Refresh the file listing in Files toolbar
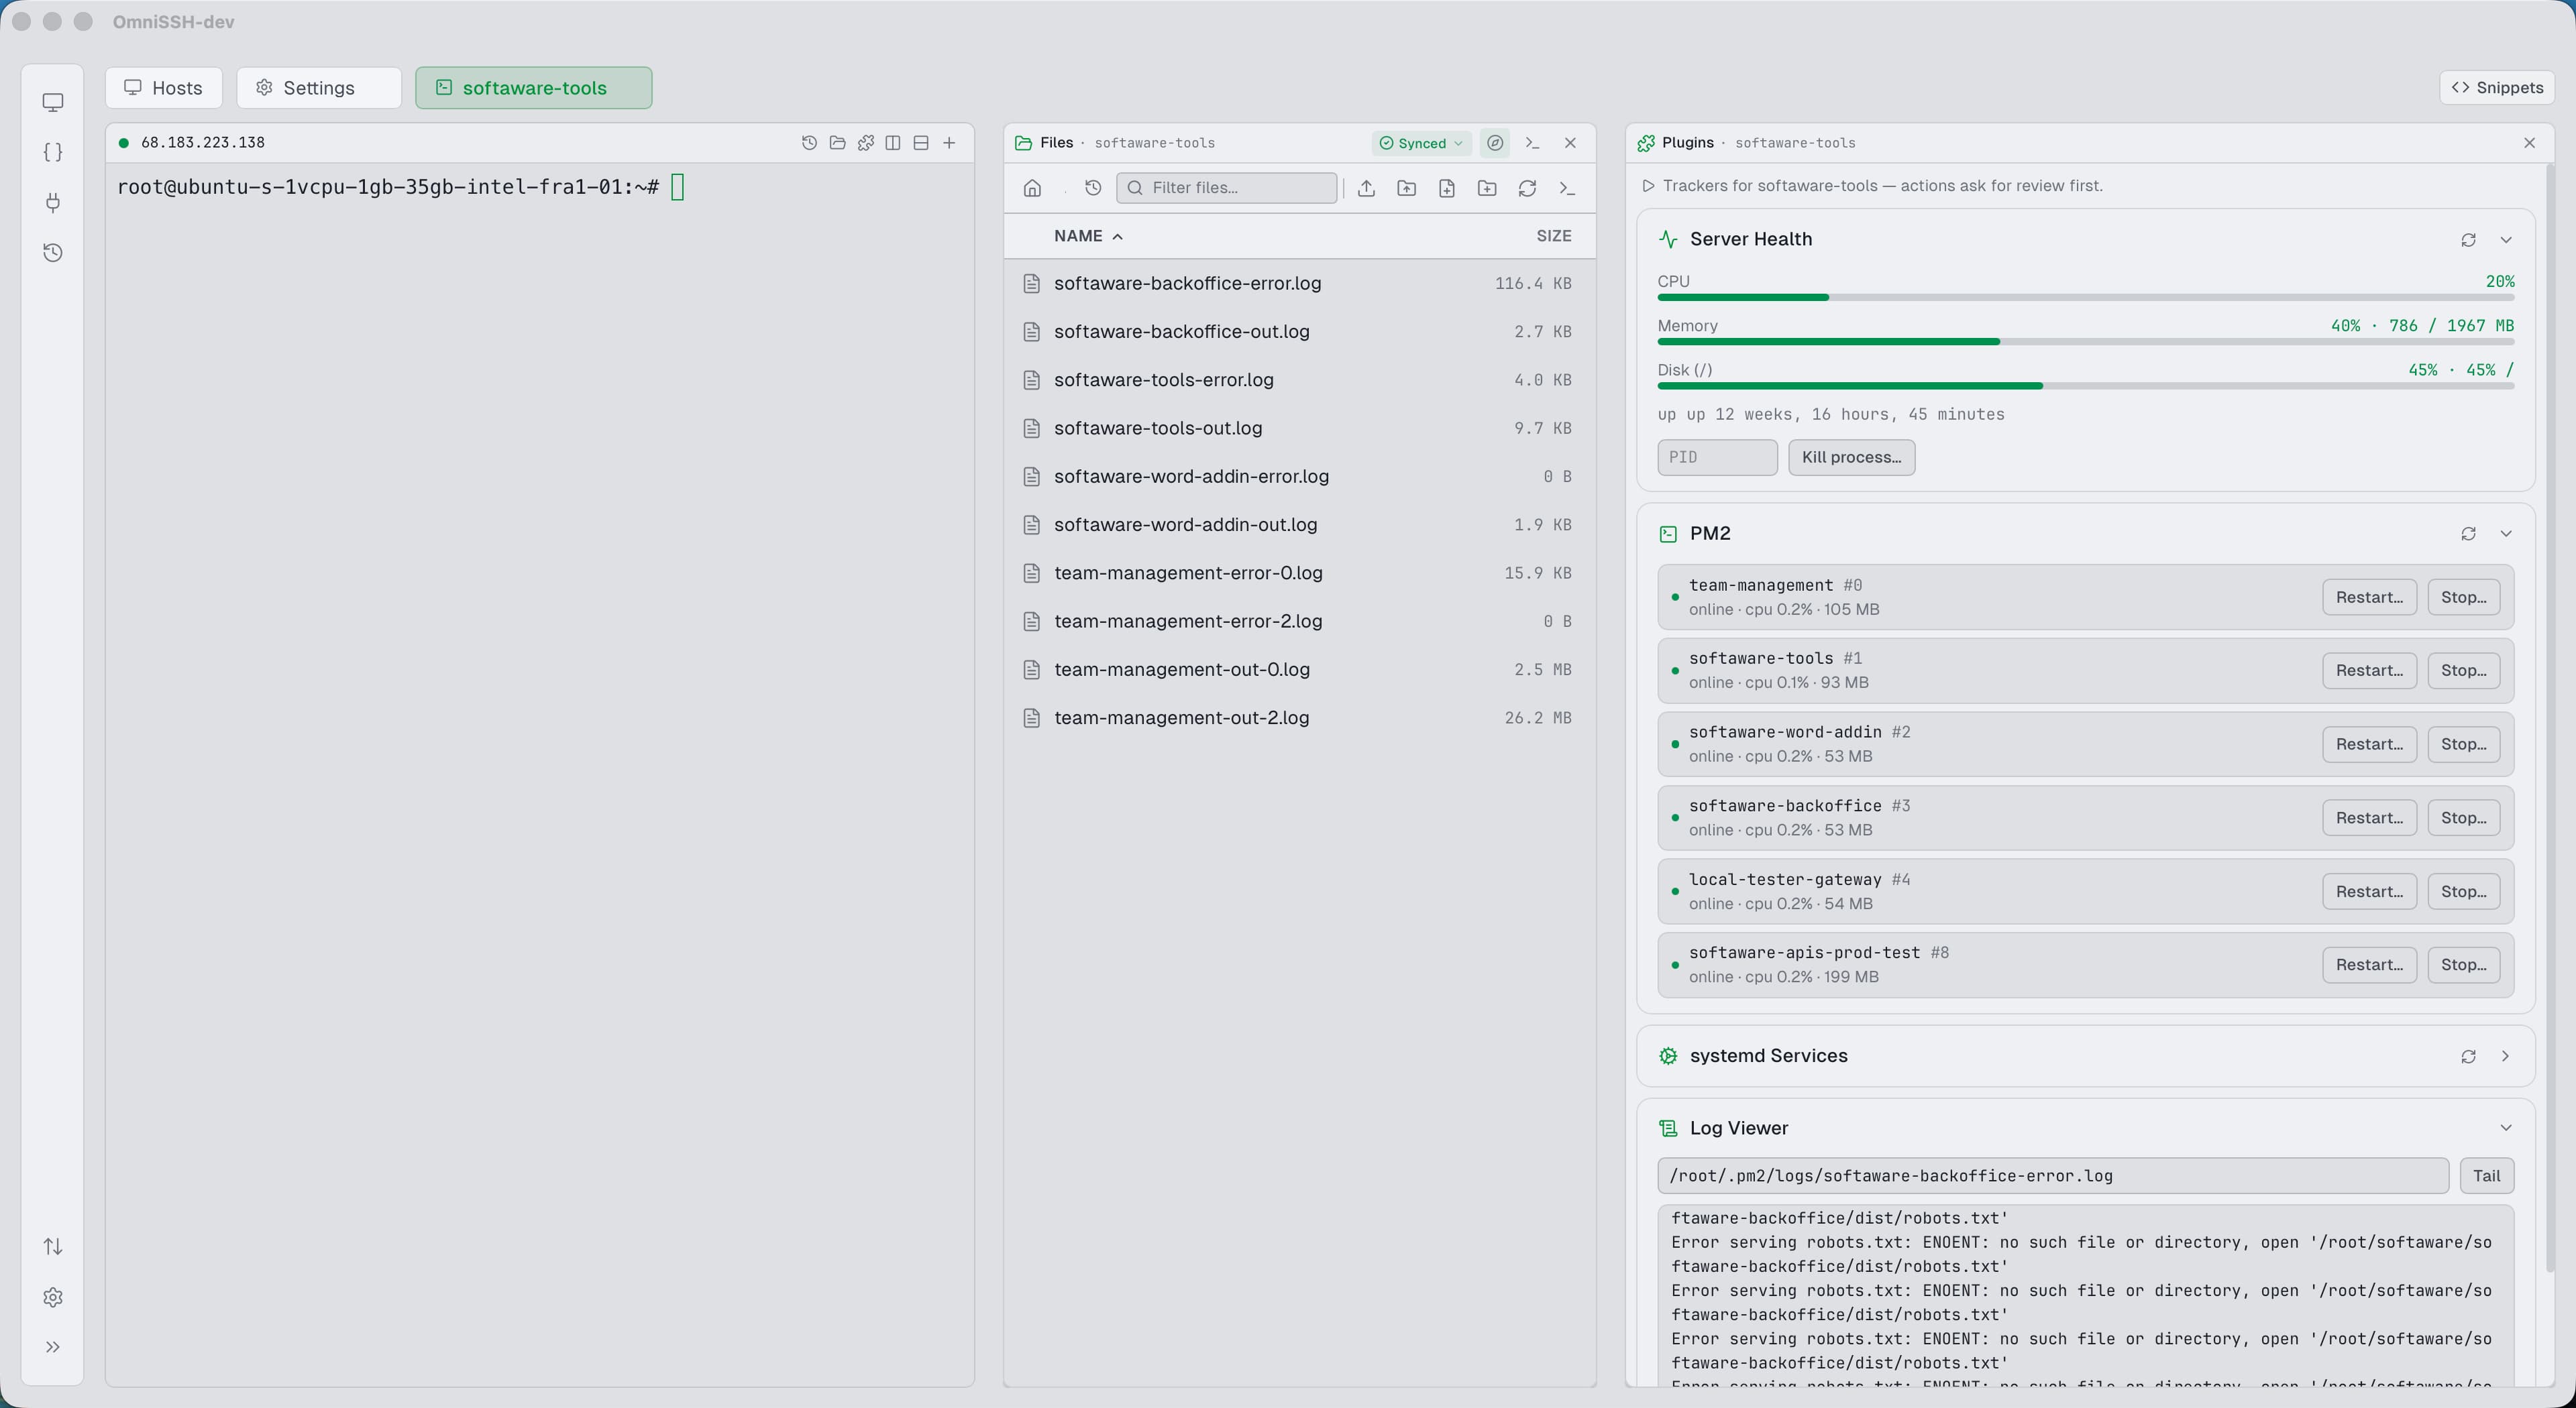The width and height of the screenshot is (2576, 1408). coord(1527,188)
